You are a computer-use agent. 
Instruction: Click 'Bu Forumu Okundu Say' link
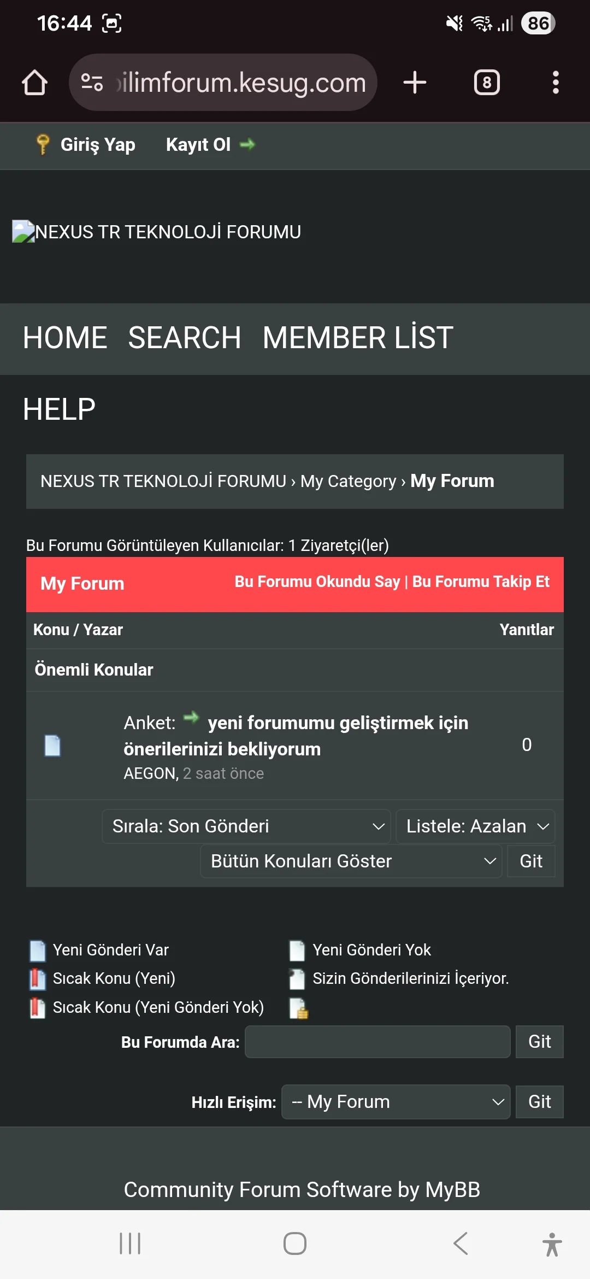pyautogui.click(x=317, y=582)
